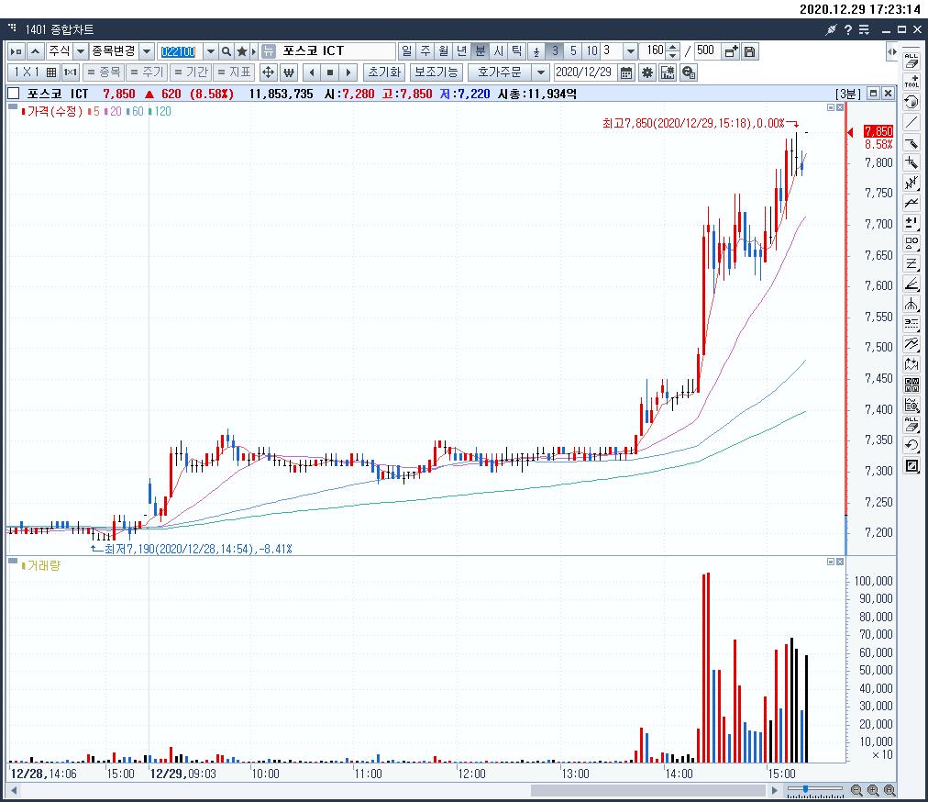Viewport: 928px width, 802px height.
Task: Expand the stock code dropdown
Action: tap(211, 51)
